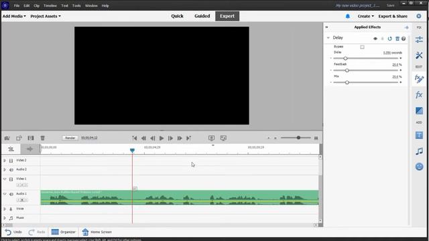This screenshot has width=429, height=241.
Task: Expand the Music track
Action: pyautogui.click(x=5, y=218)
